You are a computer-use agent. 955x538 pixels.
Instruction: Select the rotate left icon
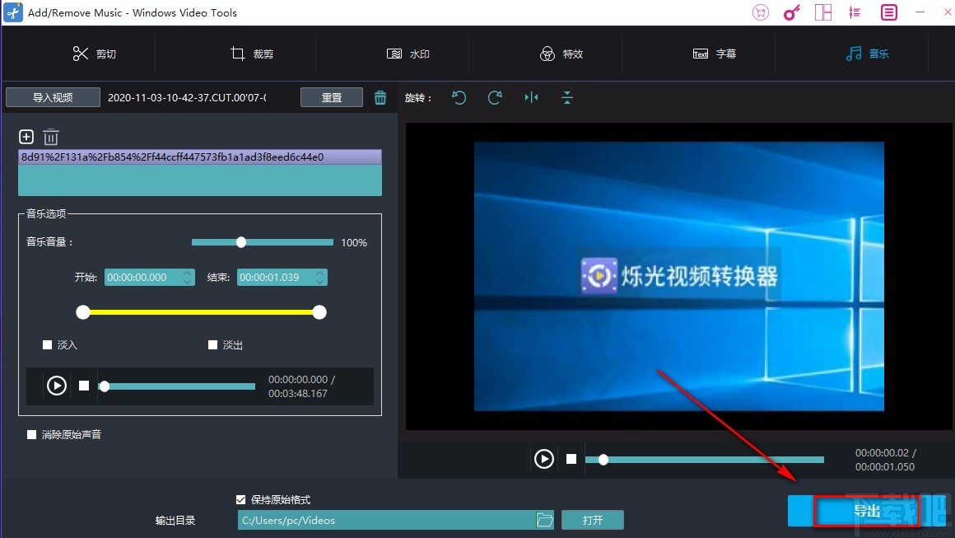pyautogui.click(x=459, y=97)
